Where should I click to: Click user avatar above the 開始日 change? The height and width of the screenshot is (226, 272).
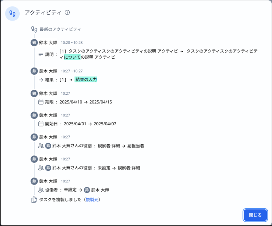tap(34, 115)
